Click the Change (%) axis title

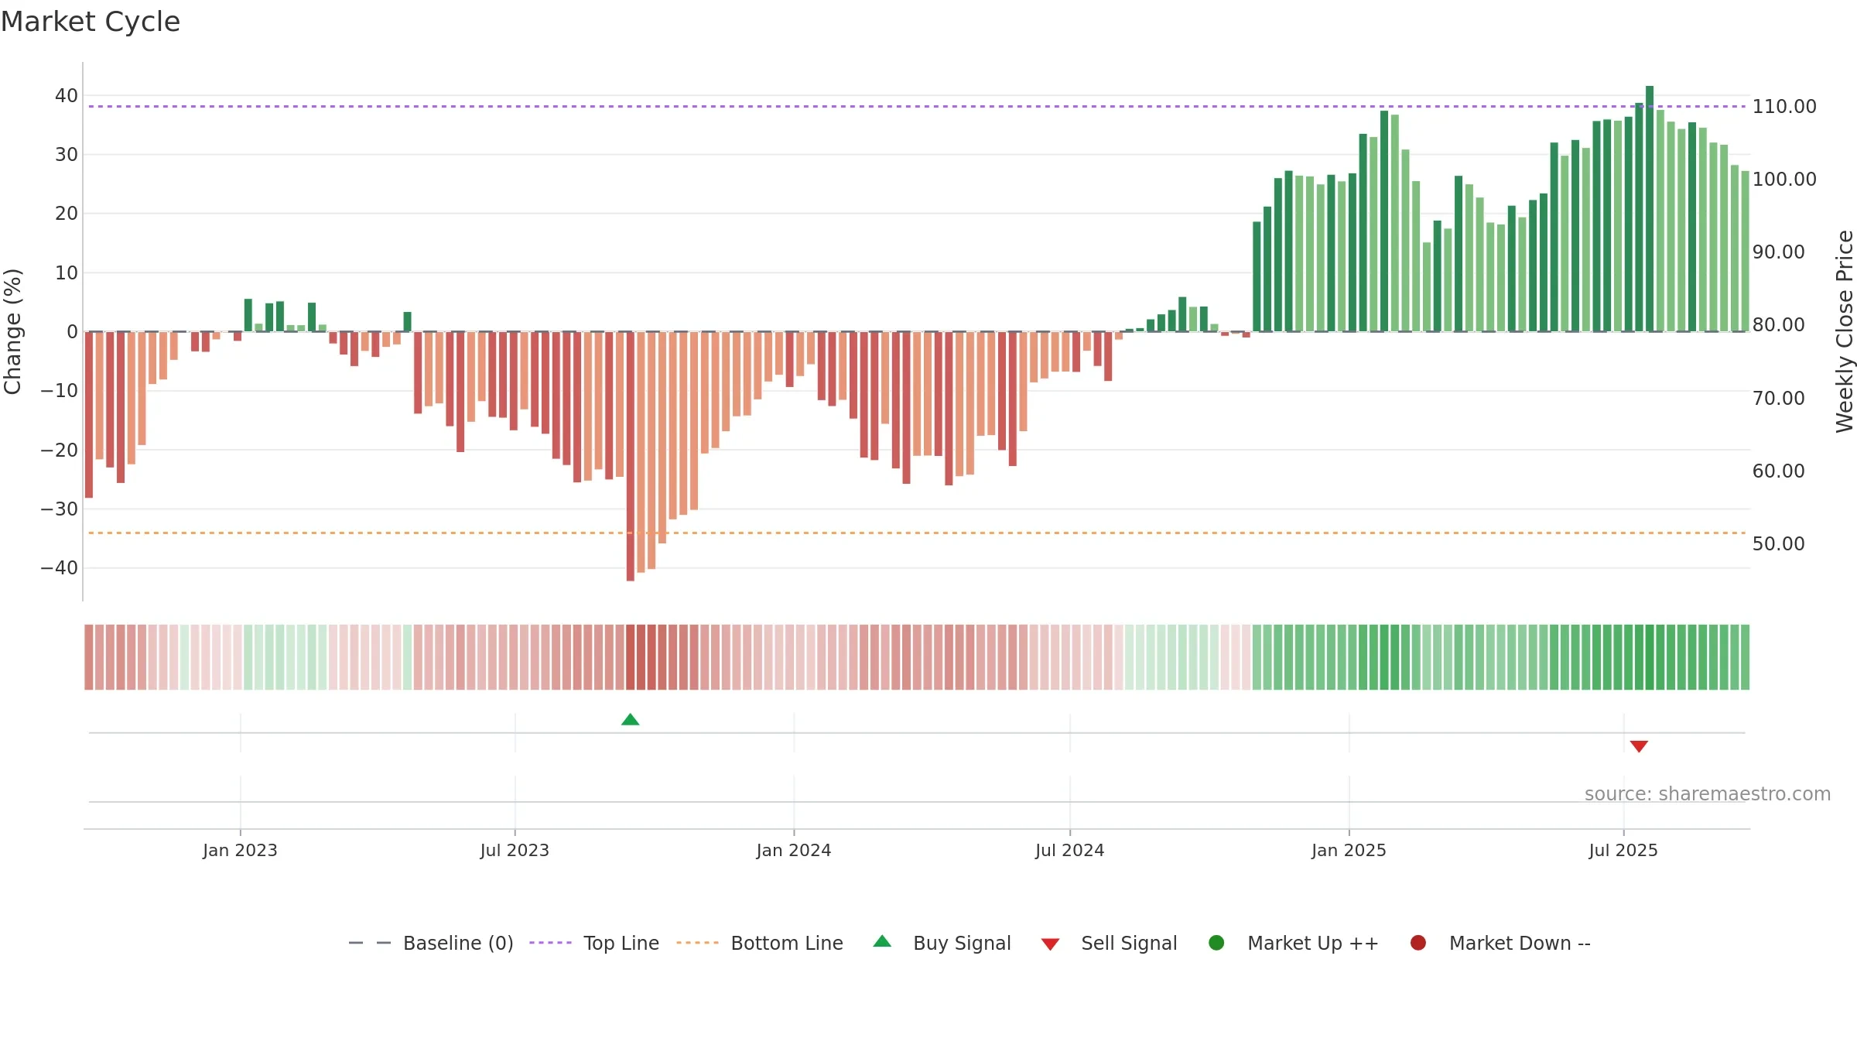[12, 331]
